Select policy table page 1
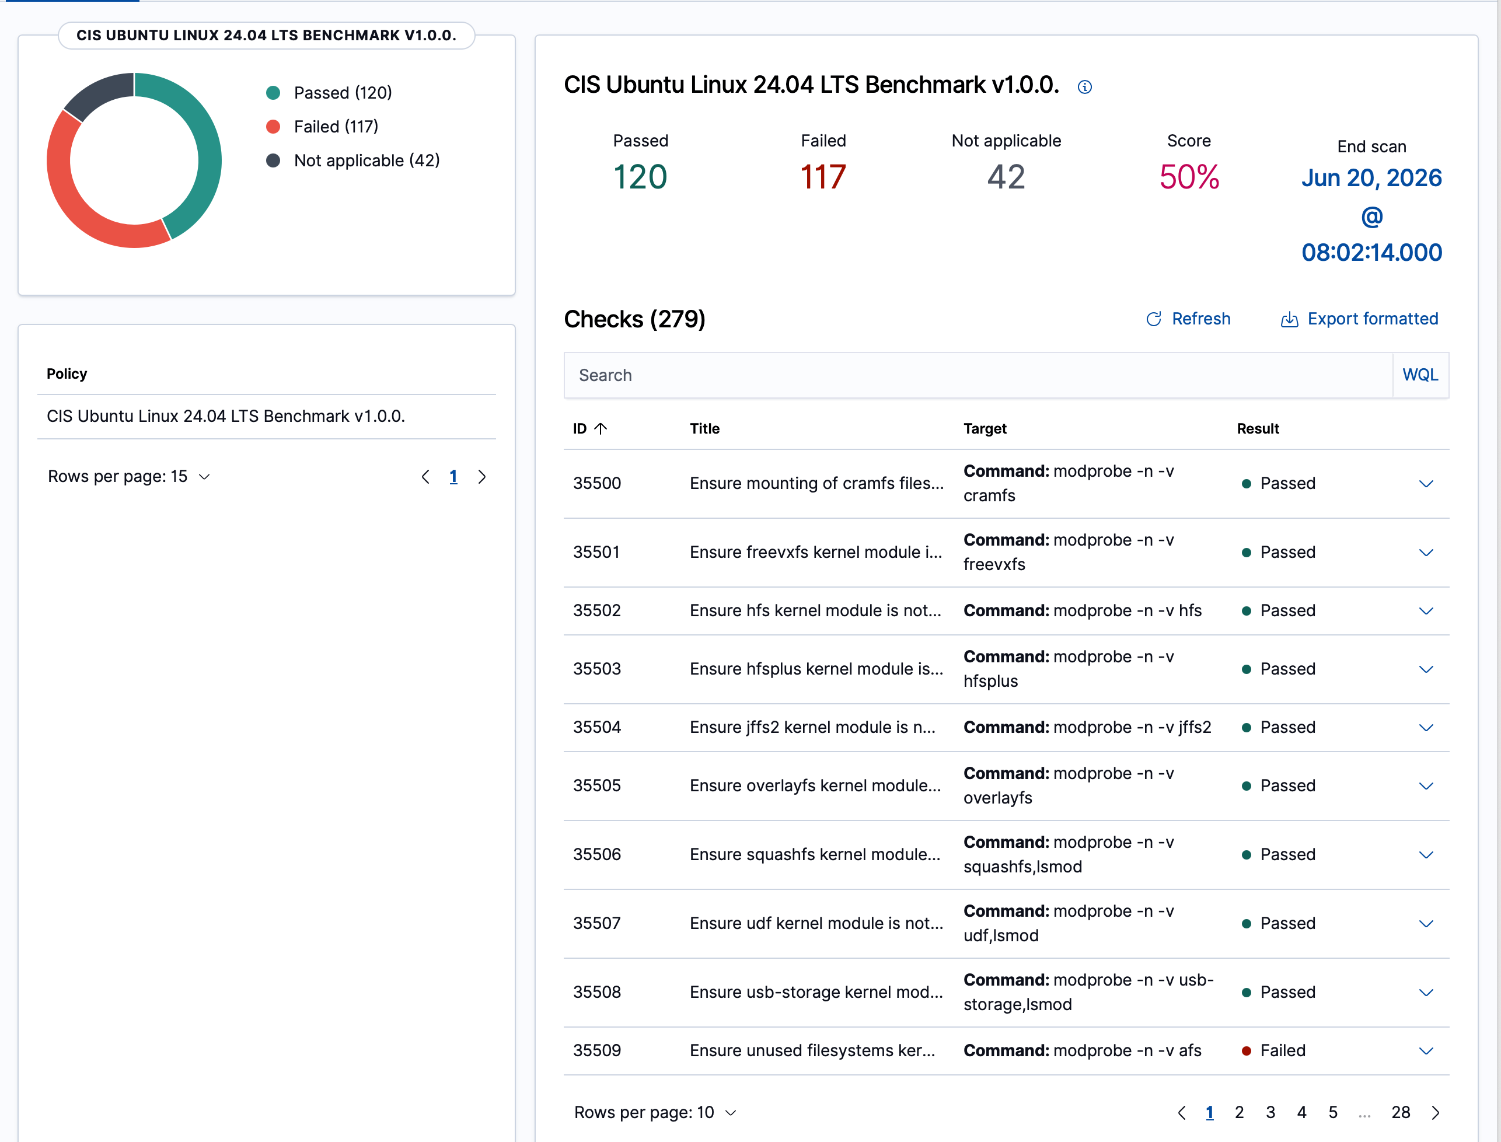Viewport: 1501px width, 1142px height. 453,477
